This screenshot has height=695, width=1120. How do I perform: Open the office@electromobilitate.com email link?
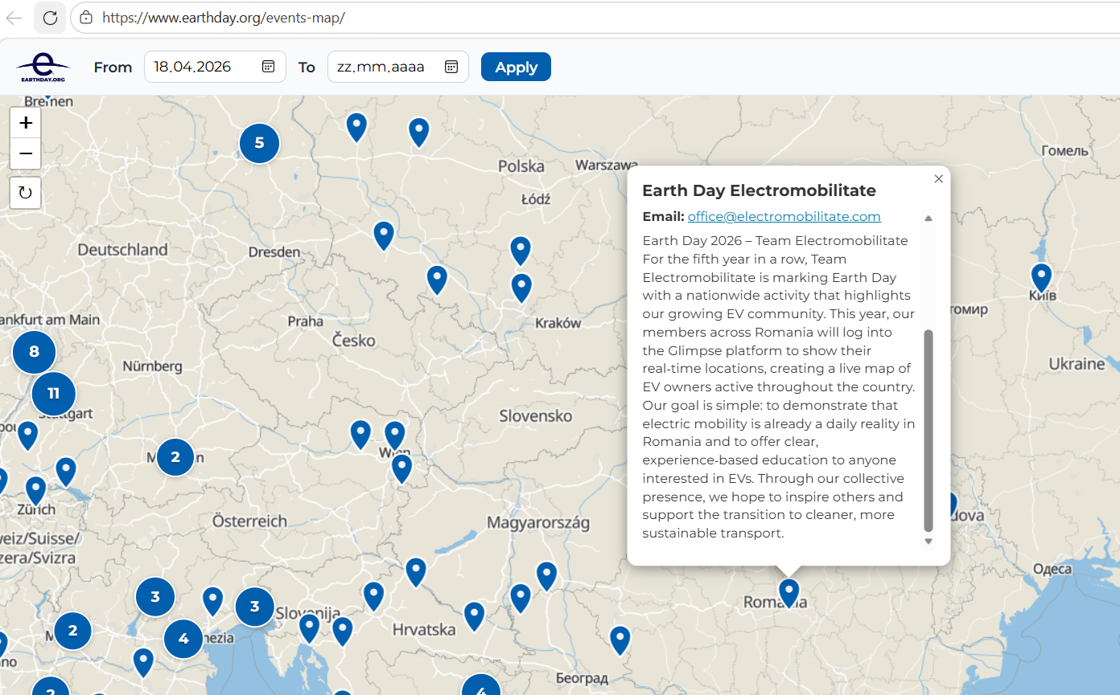click(x=784, y=216)
